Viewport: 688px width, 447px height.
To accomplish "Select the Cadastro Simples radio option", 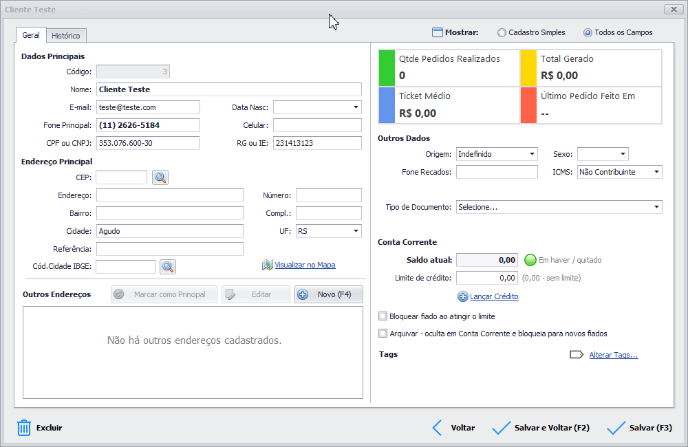I will pos(502,32).
